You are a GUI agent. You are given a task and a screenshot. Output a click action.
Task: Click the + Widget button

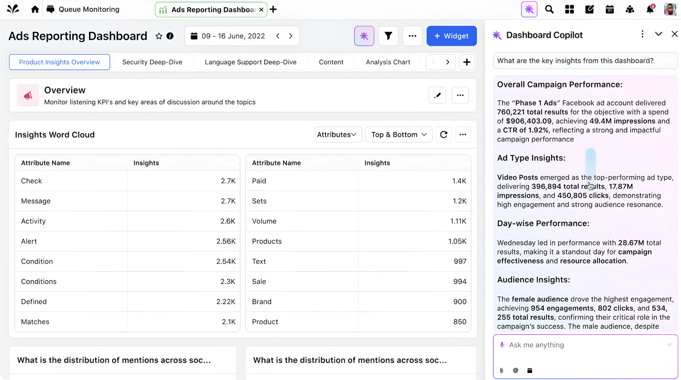pyautogui.click(x=451, y=36)
